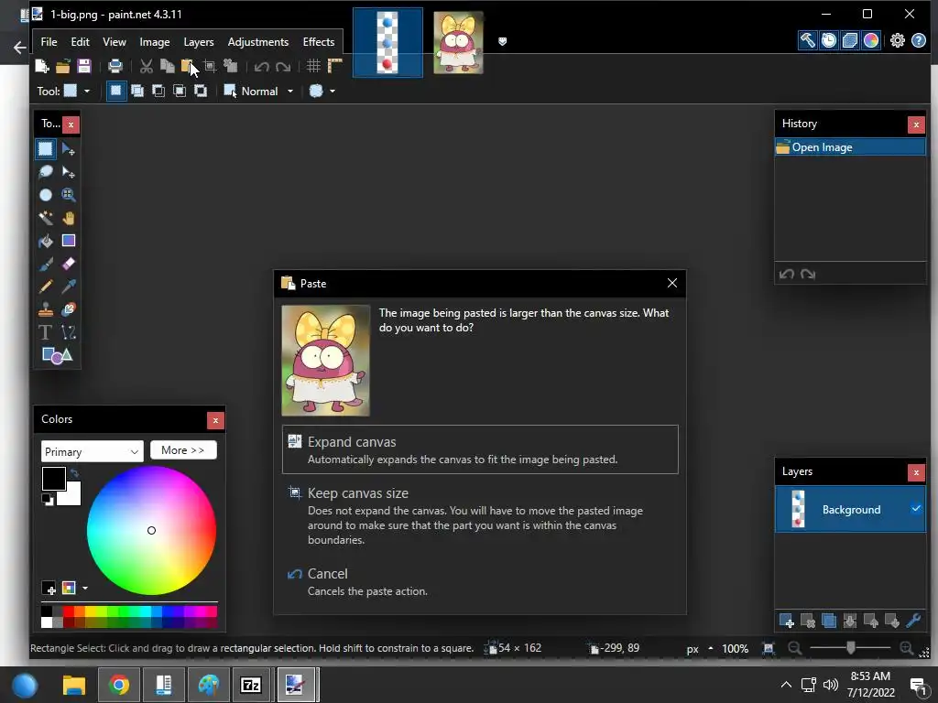Open the image list dropdown arrow

pyautogui.click(x=503, y=41)
